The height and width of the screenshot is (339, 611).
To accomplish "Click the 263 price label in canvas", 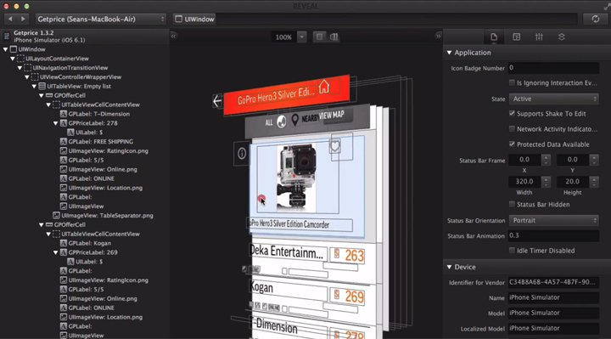I will (x=354, y=256).
